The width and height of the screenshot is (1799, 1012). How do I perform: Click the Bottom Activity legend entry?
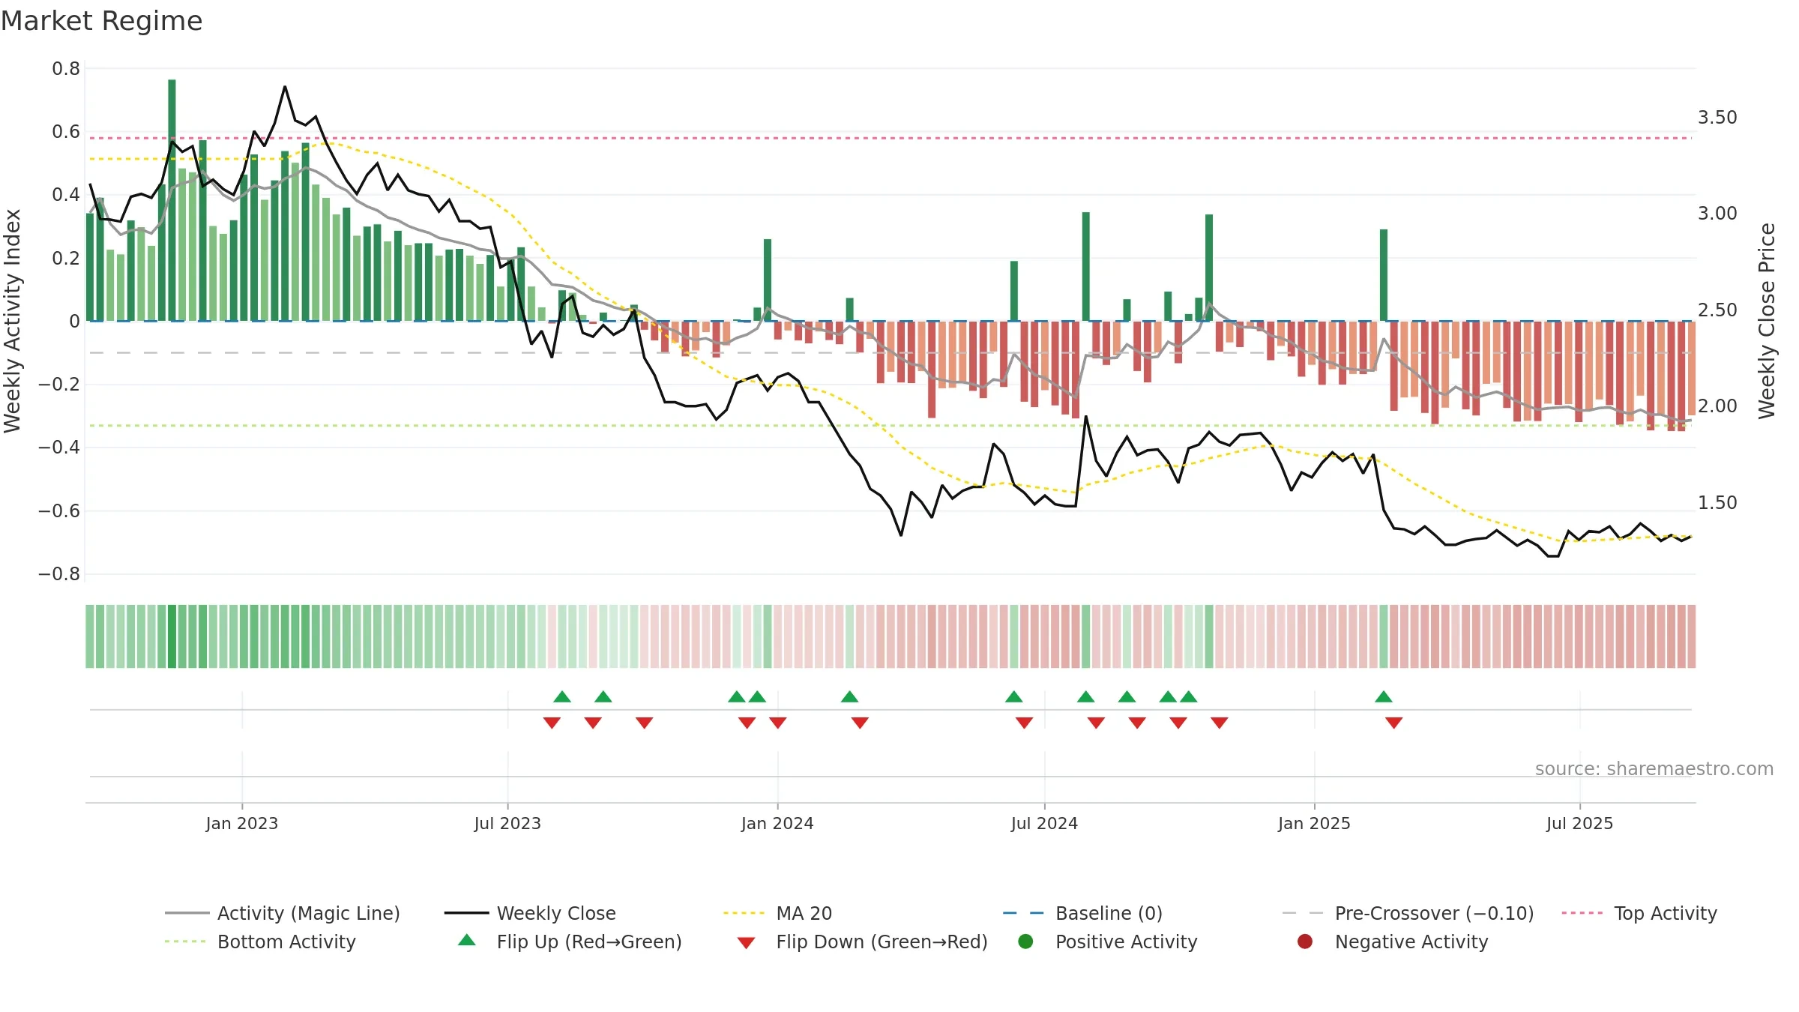tap(260, 942)
